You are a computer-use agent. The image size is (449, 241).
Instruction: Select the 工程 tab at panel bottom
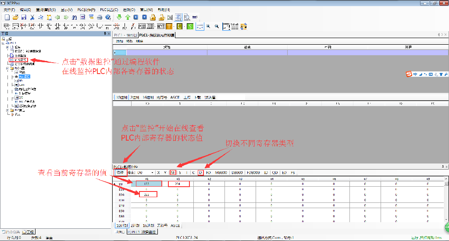[29, 232]
